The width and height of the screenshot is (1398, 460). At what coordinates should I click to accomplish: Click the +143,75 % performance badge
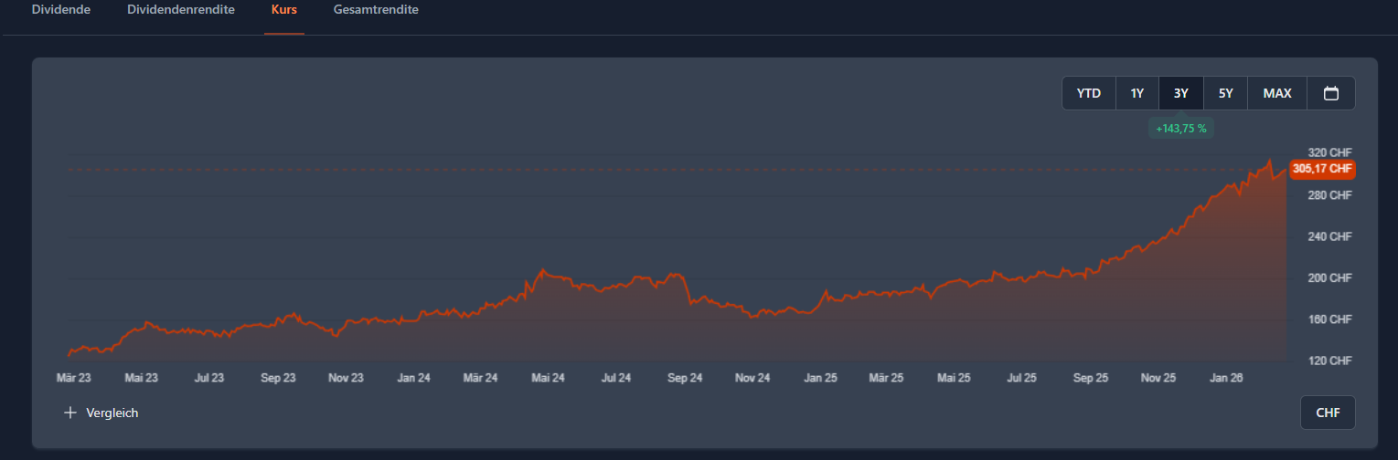click(1180, 129)
